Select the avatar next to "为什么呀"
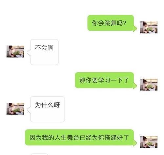Viewport: 164px width, 155px height. pyautogui.click(x=15, y=109)
